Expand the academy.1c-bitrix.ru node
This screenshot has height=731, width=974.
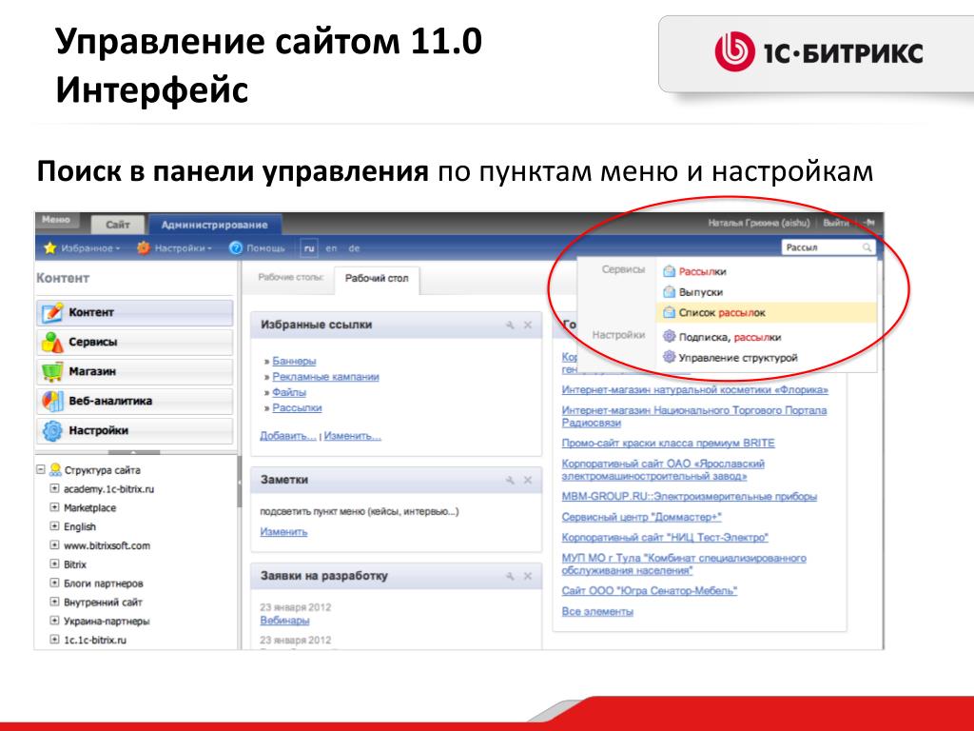tap(54, 488)
